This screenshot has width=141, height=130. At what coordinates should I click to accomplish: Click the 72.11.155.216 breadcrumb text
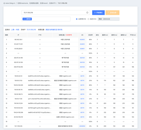pos(63,3)
